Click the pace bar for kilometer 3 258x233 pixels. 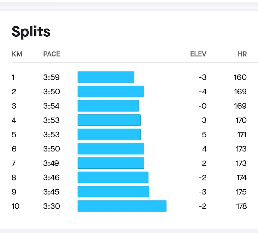(x=108, y=106)
